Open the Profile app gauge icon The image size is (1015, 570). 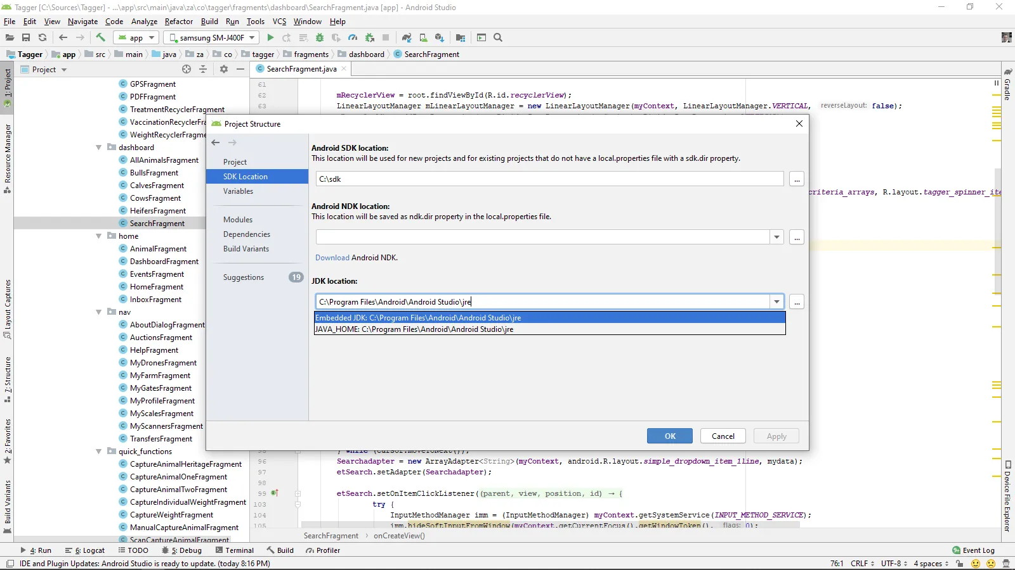[353, 38]
